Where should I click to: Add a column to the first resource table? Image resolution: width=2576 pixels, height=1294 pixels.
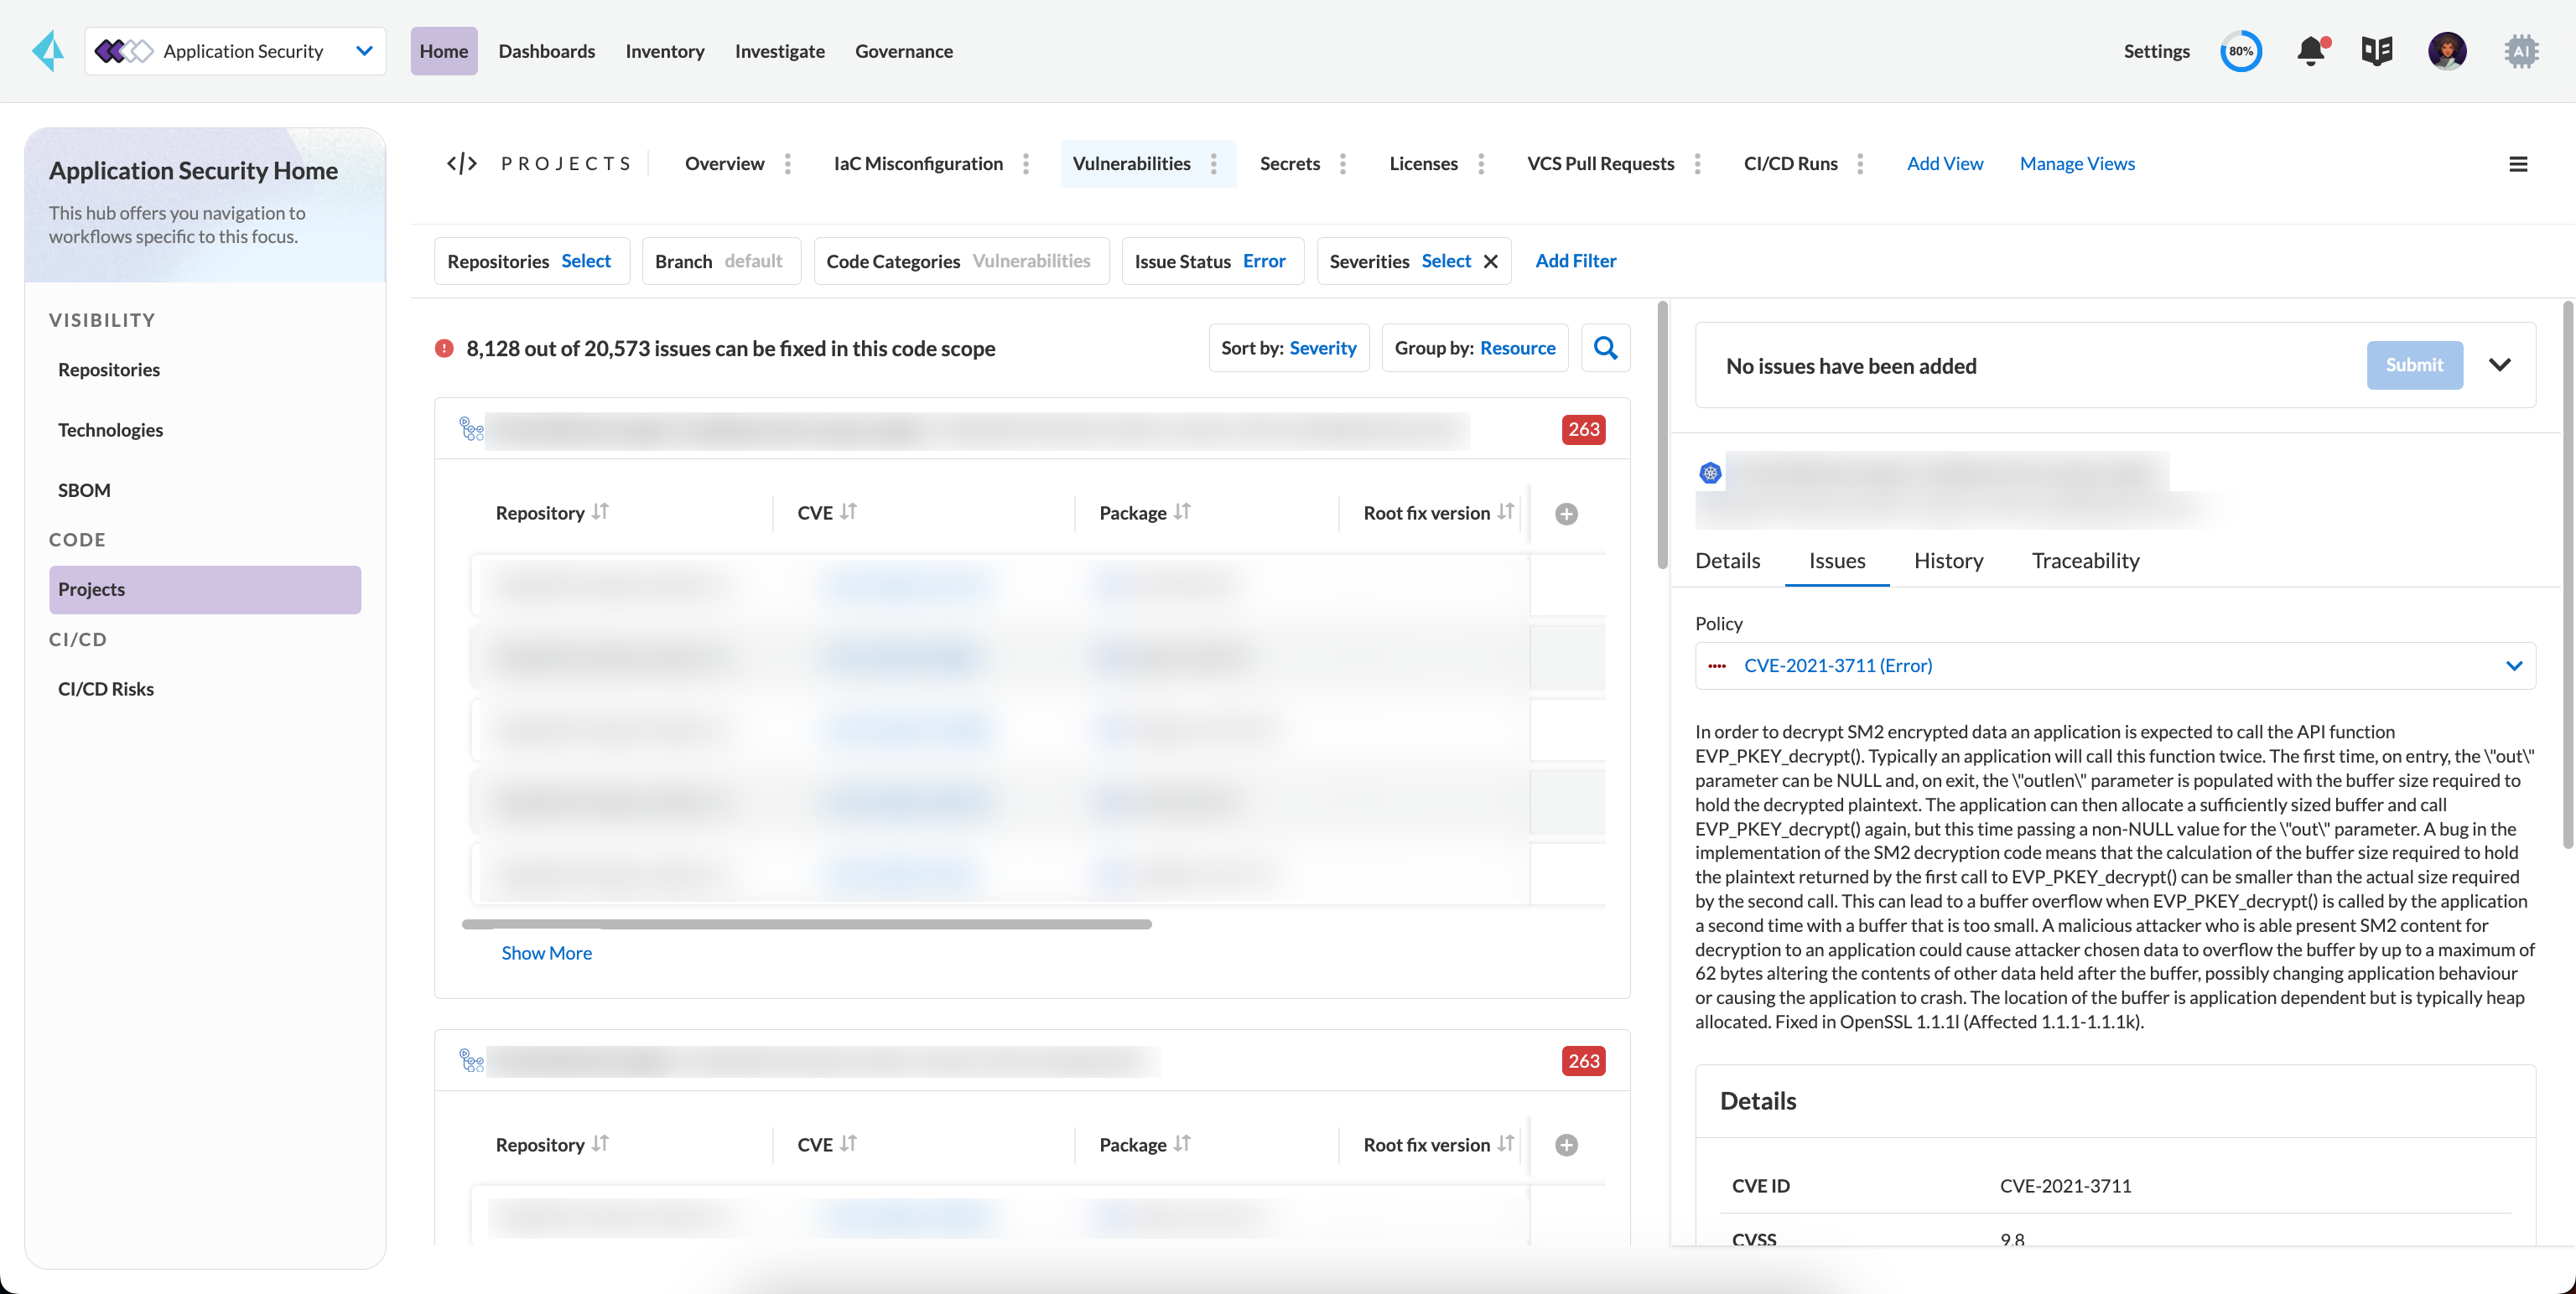(x=1567, y=514)
